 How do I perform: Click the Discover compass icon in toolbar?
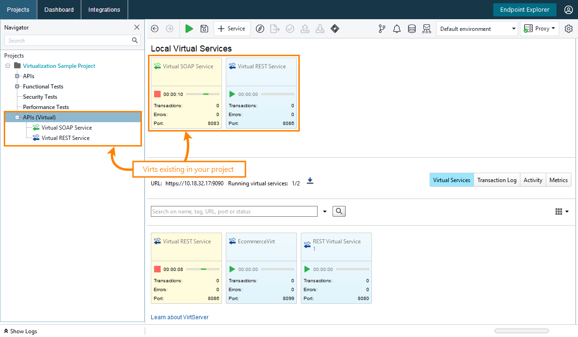tap(260, 29)
